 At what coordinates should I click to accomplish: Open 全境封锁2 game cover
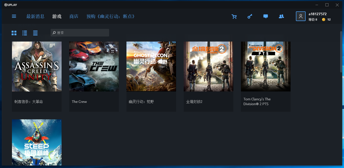[x=208, y=66]
